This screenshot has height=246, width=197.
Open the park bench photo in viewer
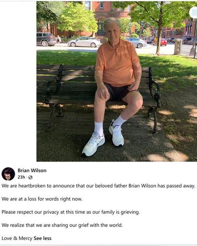[x=117, y=81]
